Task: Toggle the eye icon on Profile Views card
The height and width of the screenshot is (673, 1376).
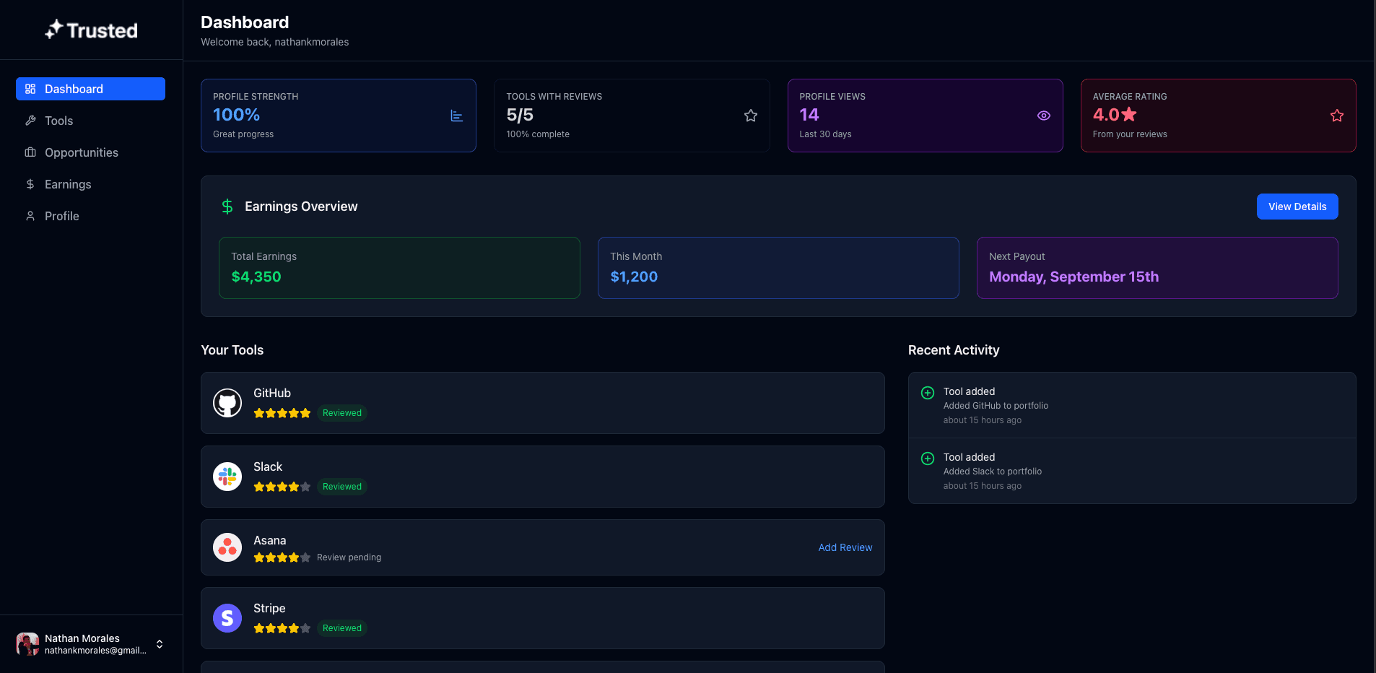Action: (1043, 116)
